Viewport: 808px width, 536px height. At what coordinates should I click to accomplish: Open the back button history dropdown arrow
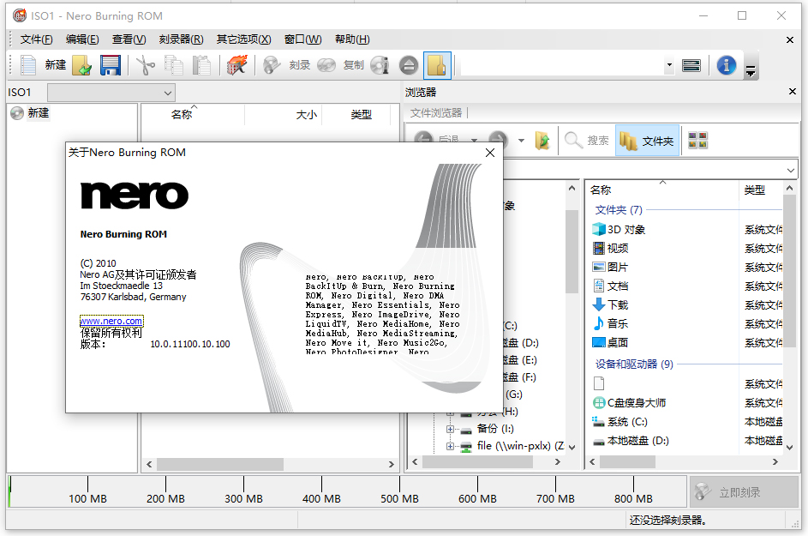475,141
